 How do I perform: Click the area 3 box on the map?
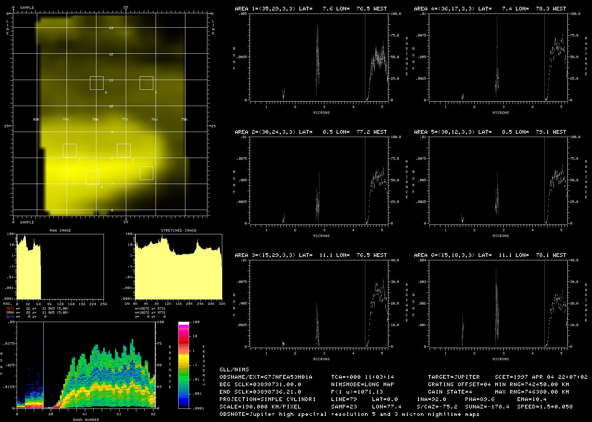[146, 83]
